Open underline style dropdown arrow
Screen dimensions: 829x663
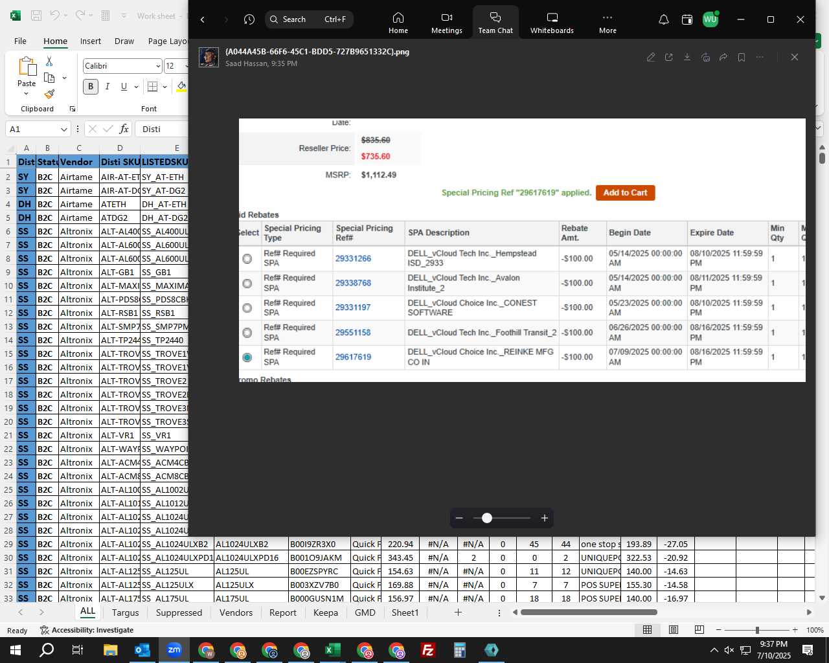click(x=136, y=86)
